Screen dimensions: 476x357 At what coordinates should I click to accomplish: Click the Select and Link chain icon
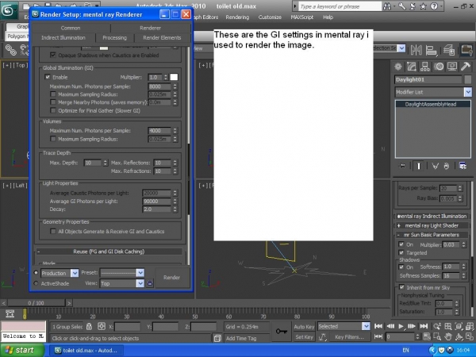pyautogui.click(x=11, y=50)
